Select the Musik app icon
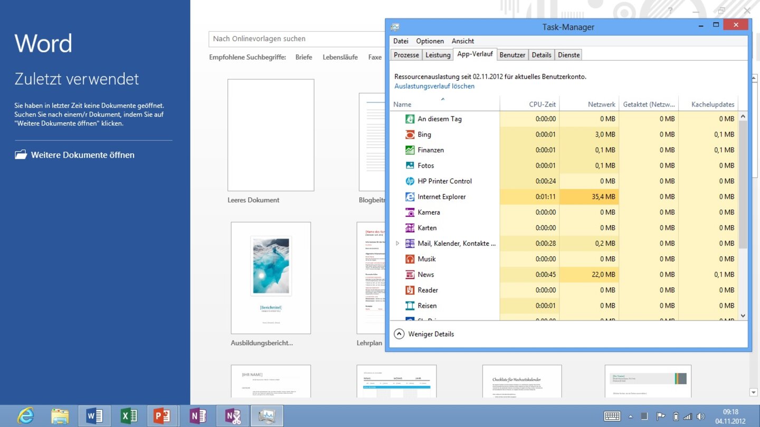Viewport: 760px width, 427px height. [x=410, y=259]
